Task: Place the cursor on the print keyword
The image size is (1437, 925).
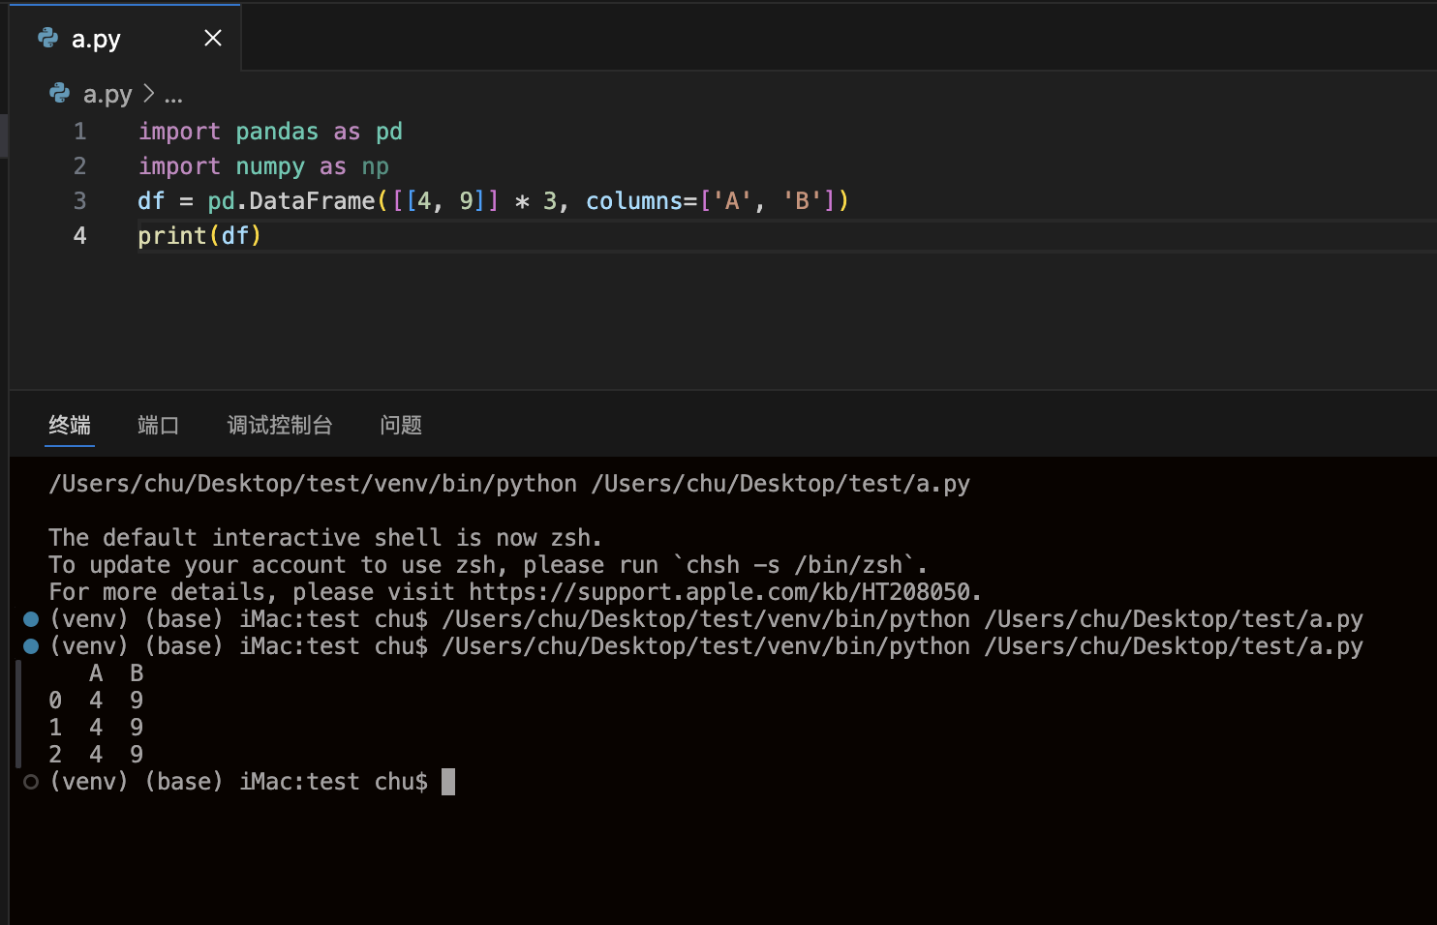Action: (171, 236)
